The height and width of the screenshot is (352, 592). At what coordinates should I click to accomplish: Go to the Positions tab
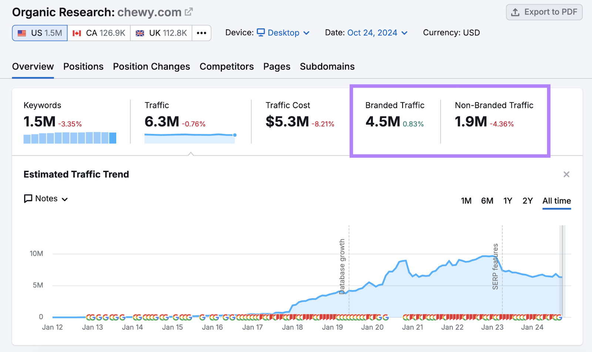(x=83, y=67)
